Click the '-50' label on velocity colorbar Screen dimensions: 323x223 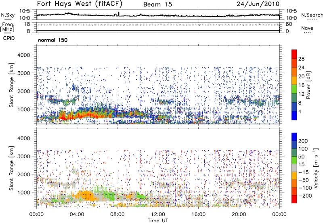click(304, 180)
